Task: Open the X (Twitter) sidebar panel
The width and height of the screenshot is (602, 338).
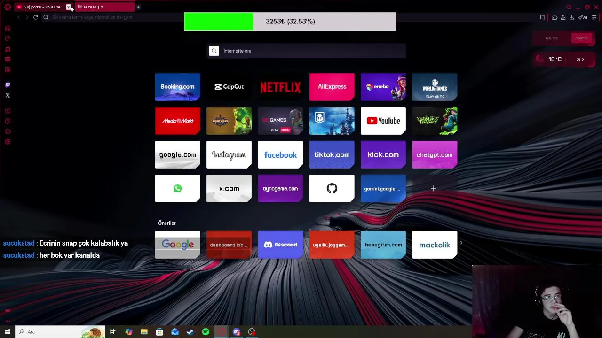Action: tap(8, 95)
